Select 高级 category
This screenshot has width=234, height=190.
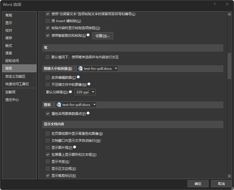(x=19, y=68)
